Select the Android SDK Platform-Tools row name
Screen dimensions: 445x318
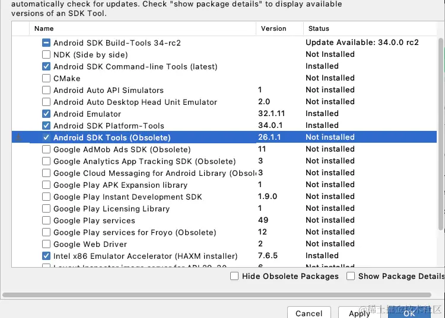click(x=109, y=126)
